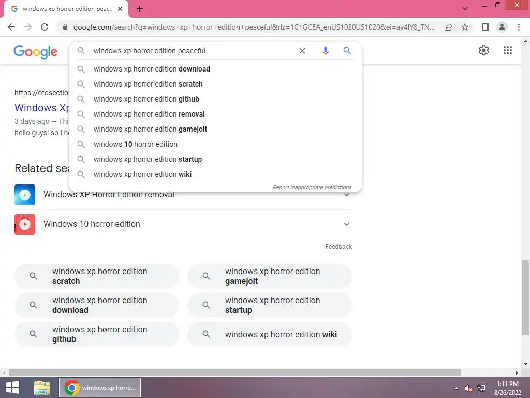Image resolution: width=530 pixels, height=398 pixels.
Task: Click the network tray icon
Action: 481,388
